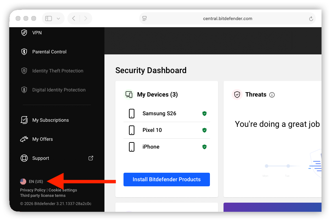Viewport: 329px width, 221px height.
Task: Click the VPN shield icon
Action: coord(24,33)
